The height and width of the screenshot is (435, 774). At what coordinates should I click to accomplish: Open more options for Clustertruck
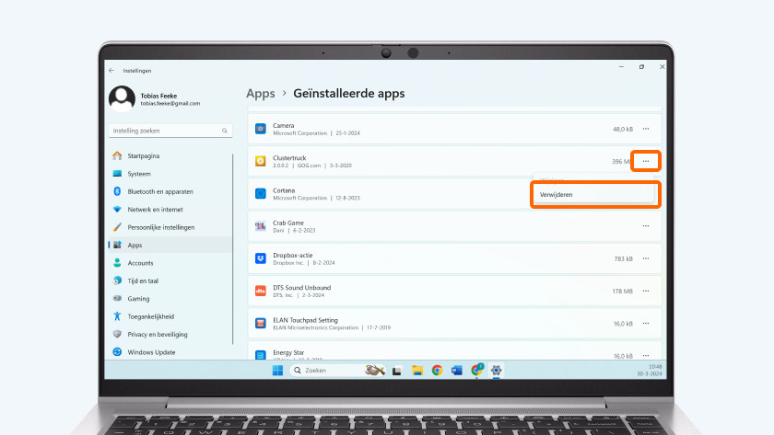coord(646,161)
